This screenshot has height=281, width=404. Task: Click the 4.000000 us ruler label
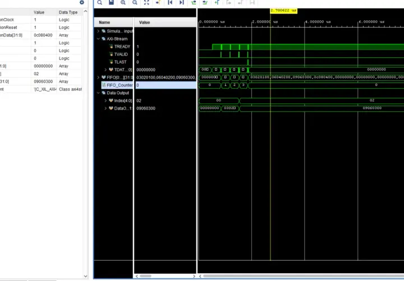pos(318,22)
